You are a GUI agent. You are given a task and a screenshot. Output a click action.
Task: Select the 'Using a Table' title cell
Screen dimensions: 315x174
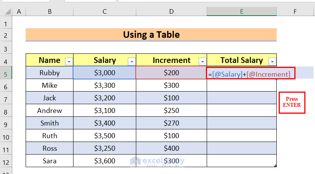click(x=151, y=35)
